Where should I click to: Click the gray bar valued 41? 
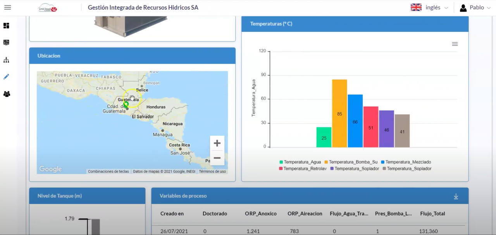[x=402, y=131]
